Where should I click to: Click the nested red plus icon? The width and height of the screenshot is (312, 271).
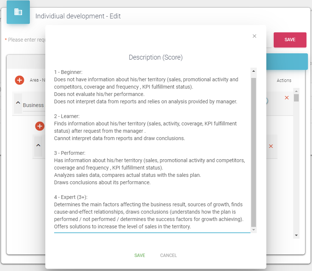click(40, 126)
